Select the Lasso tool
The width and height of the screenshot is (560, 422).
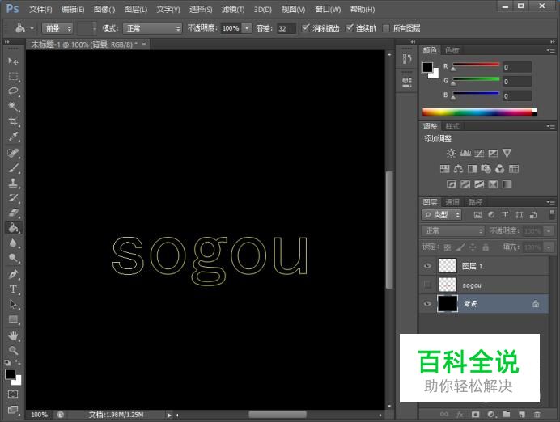13,91
